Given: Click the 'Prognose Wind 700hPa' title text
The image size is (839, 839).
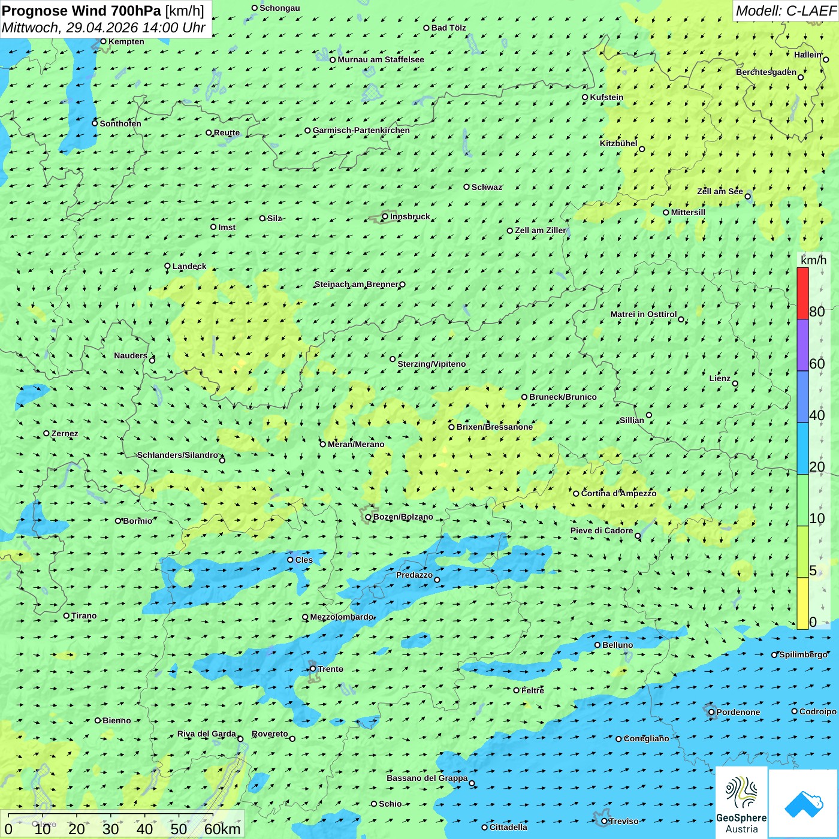Looking at the screenshot, I should [82, 11].
